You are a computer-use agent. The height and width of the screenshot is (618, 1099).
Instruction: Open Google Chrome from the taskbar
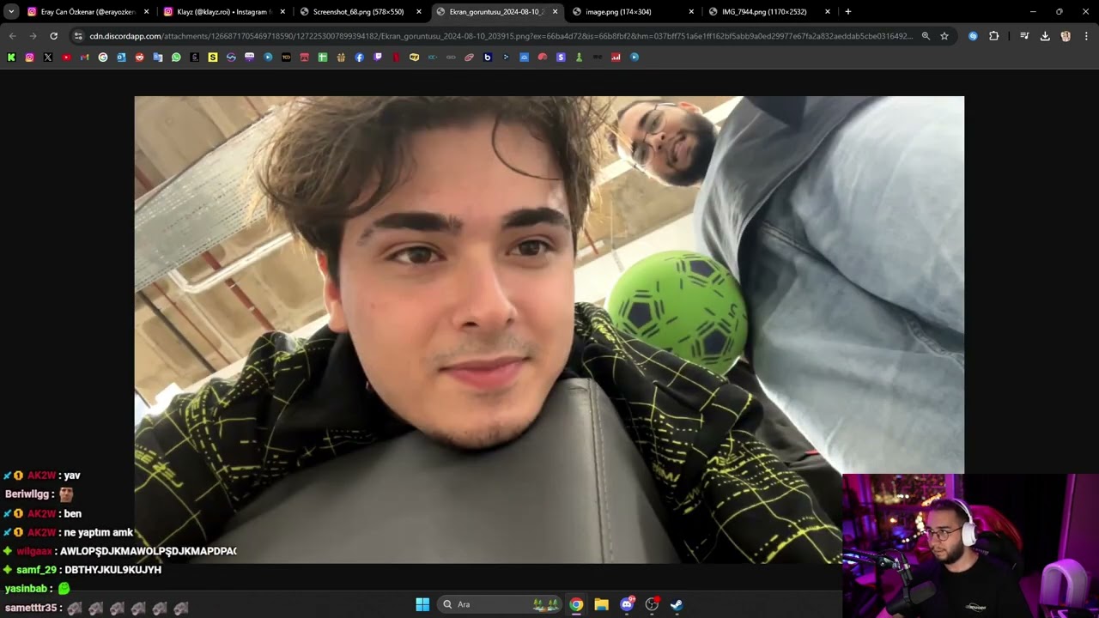pyautogui.click(x=576, y=604)
